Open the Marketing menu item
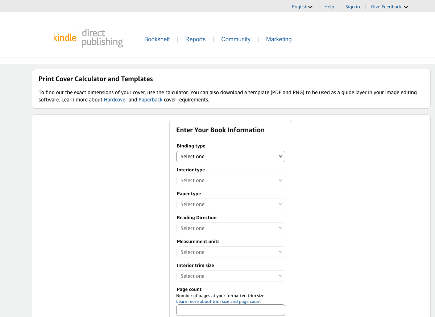The image size is (435, 317). [279, 39]
